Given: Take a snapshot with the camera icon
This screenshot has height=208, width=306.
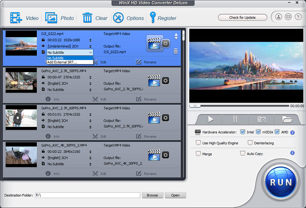Looking at the screenshot, I should click(x=261, y=119).
